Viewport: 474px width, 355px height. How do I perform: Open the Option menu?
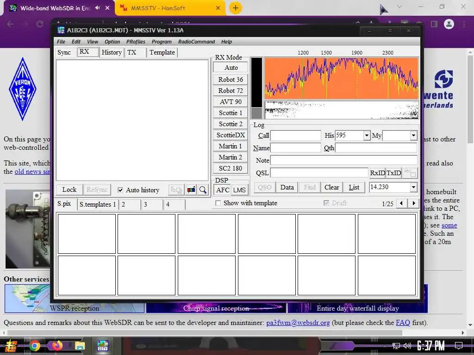pyautogui.click(x=112, y=42)
